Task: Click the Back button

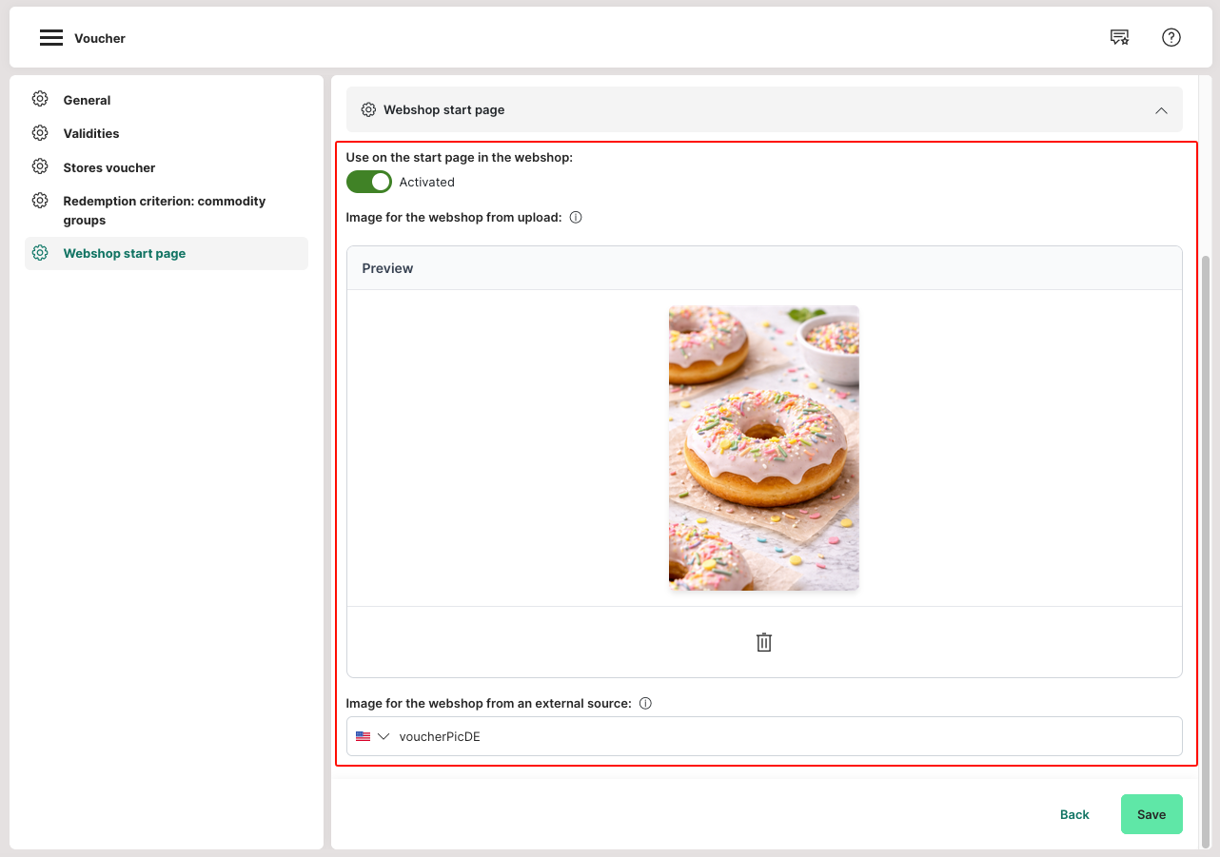Action: pos(1074,814)
